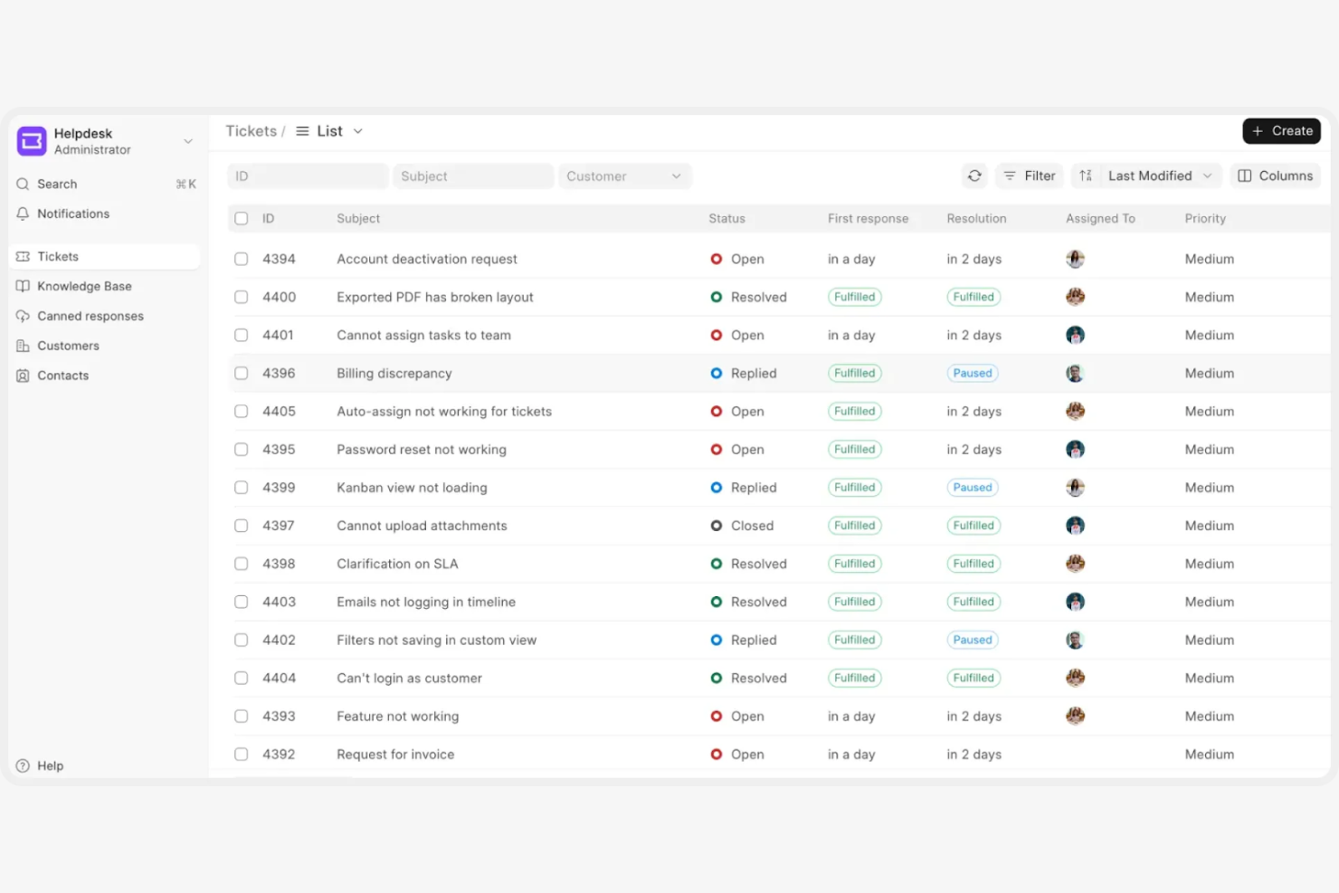Check the select-all checkbox in header
This screenshot has height=893, width=1339.
241,218
